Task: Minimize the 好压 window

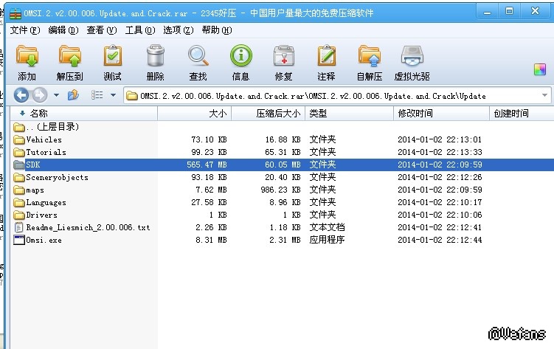Action: [x=487, y=12]
